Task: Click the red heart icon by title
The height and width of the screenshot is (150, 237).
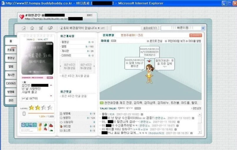Action: point(22,17)
